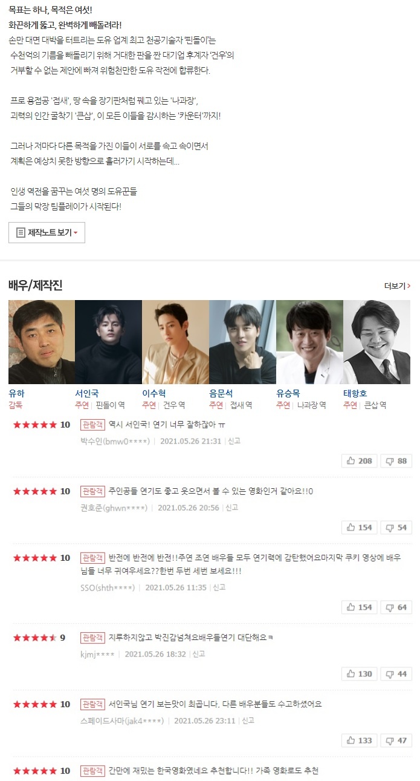Image resolution: width=420 pixels, height=781 pixels.
Task: Dislike kjmj's review showing 44
Action: pyautogui.click(x=396, y=673)
